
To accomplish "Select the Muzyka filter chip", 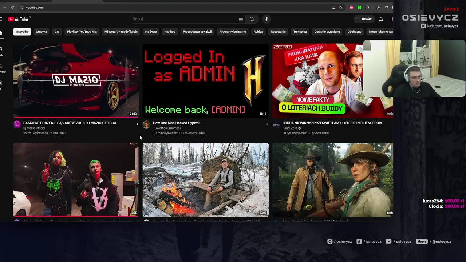I will pos(42,32).
